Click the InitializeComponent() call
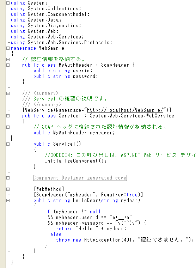 pos(75,161)
